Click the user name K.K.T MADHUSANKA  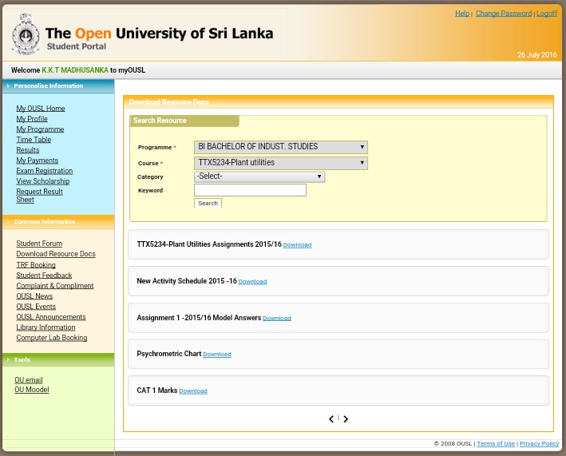pos(75,70)
